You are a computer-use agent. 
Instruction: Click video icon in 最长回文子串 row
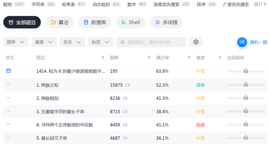click(x=125, y=138)
